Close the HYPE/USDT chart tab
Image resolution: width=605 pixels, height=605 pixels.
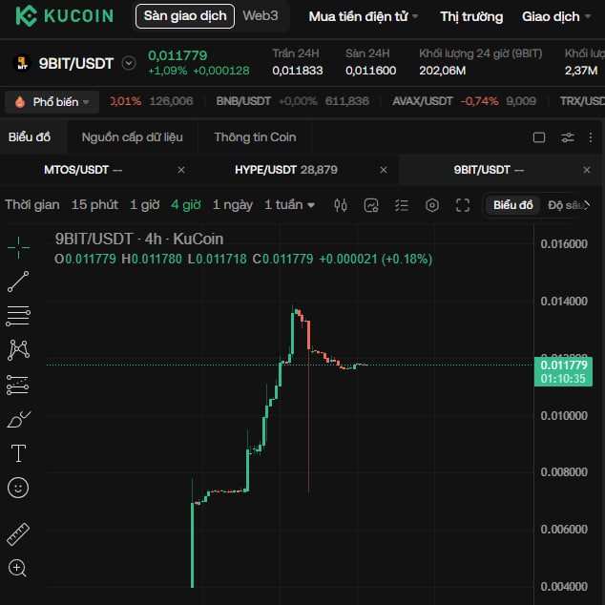(384, 170)
